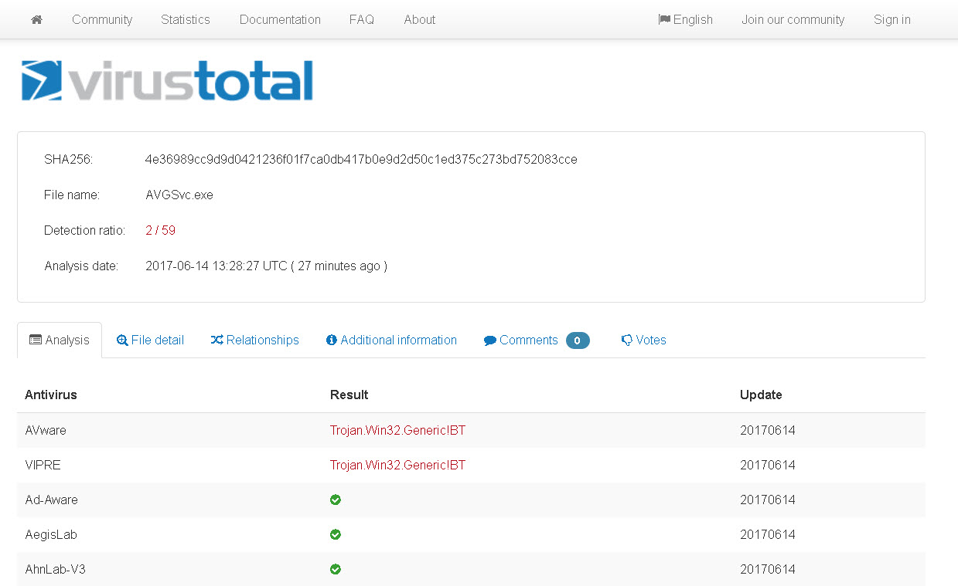Click the Sign in link
The width and height of the screenshot is (958, 586).
pyautogui.click(x=892, y=19)
